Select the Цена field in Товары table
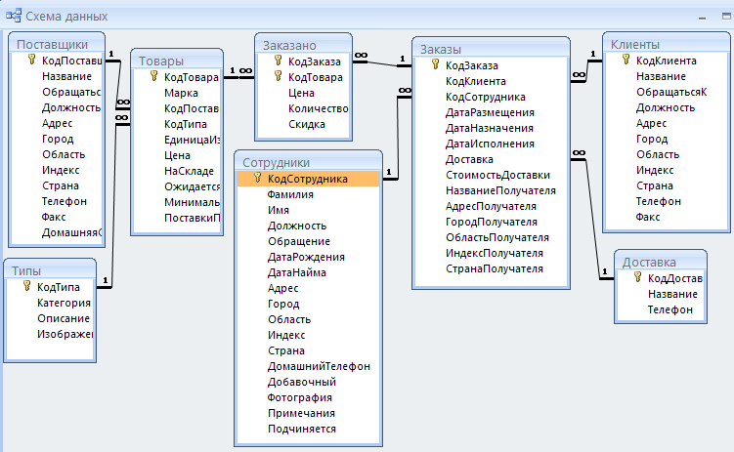Image resolution: width=734 pixels, height=452 pixels. (x=177, y=155)
